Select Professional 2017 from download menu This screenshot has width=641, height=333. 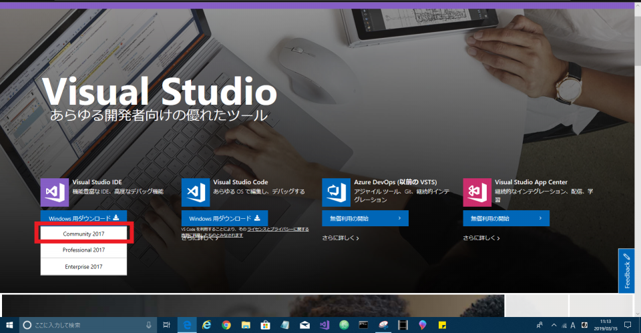[x=83, y=250]
